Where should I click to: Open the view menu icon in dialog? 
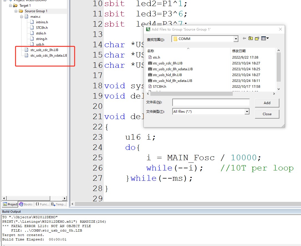265,39
